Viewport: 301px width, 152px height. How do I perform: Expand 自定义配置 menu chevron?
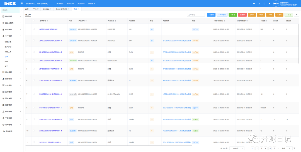(20, 23)
